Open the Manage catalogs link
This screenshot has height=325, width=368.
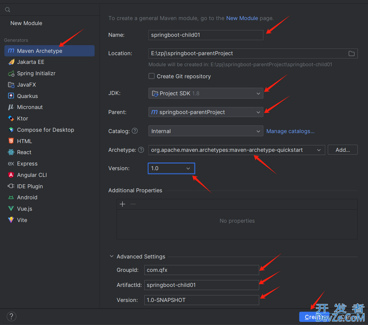coord(290,131)
